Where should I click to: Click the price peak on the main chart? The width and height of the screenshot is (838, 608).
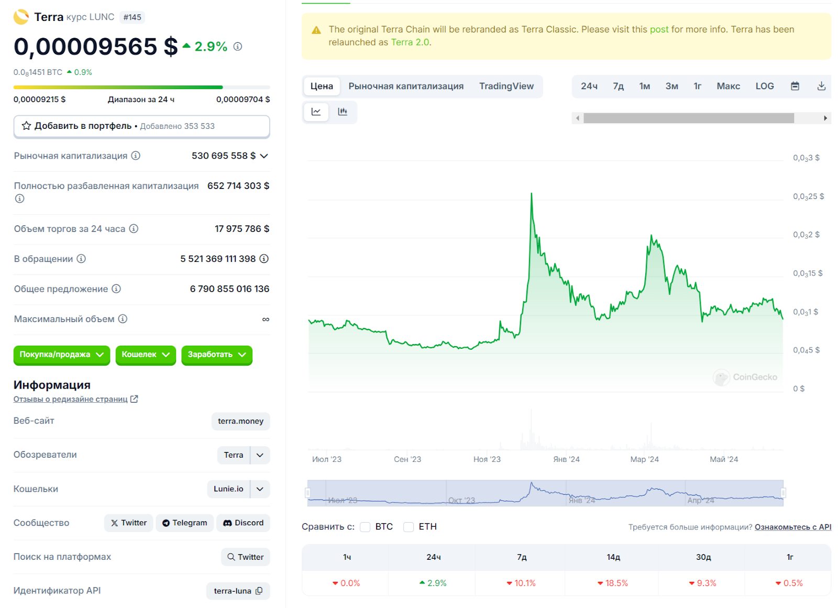(x=532, y=194)
